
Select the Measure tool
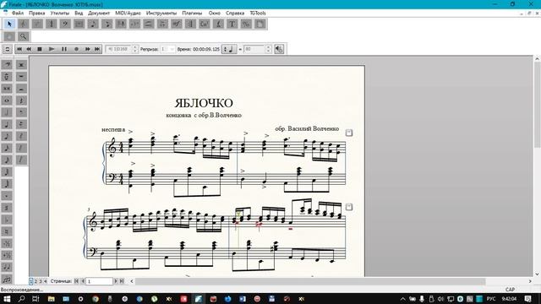click(x=79, y=24)
